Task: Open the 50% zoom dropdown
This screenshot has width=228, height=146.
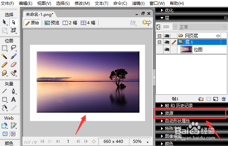Action: (147, 142)
